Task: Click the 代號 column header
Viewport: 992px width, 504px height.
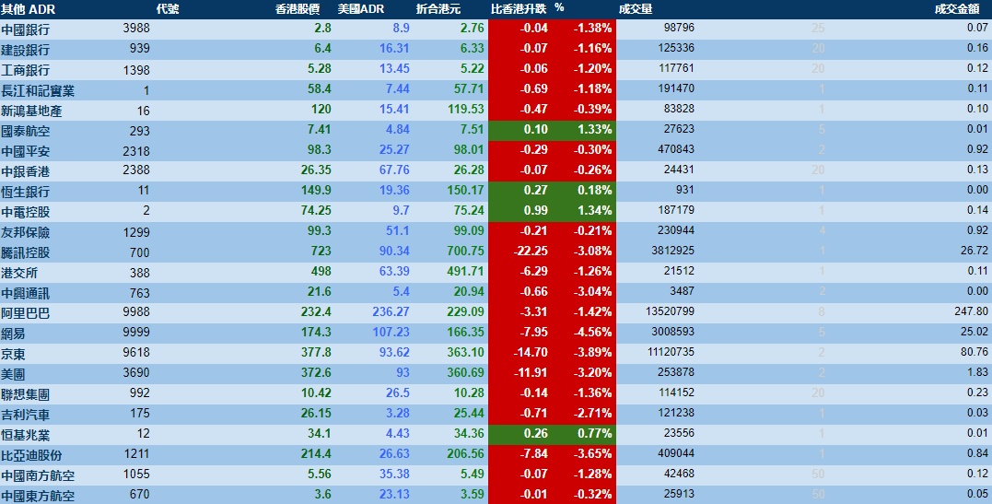Action: pos(168,9)
